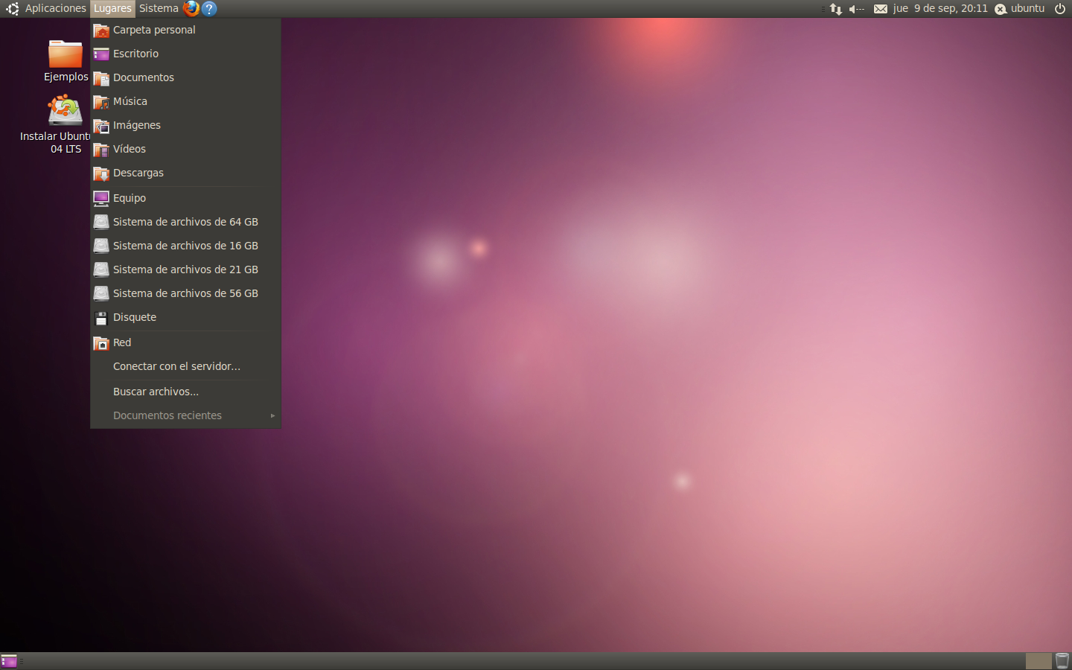Open the Imágenes folder entry
Image resolution: width=1072 pixels, height=670 pixels.
(185, 125)
